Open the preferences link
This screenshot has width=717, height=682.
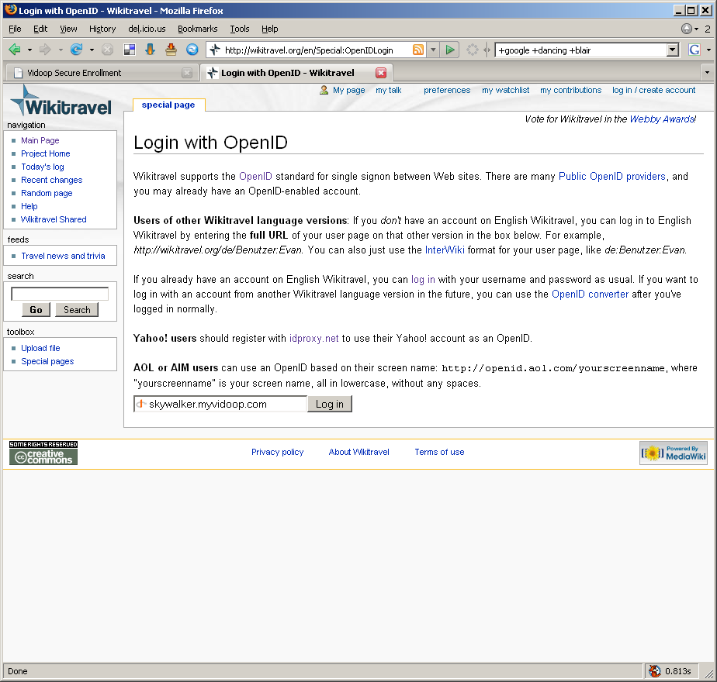click(447, 90)
